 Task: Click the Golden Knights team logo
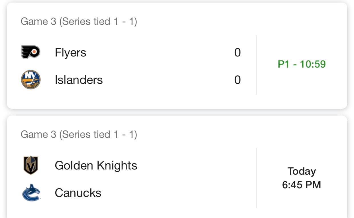click(31, 165)
